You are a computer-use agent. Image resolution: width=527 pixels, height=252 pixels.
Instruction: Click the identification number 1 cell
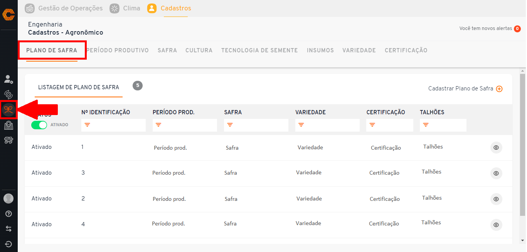point(83,147)
